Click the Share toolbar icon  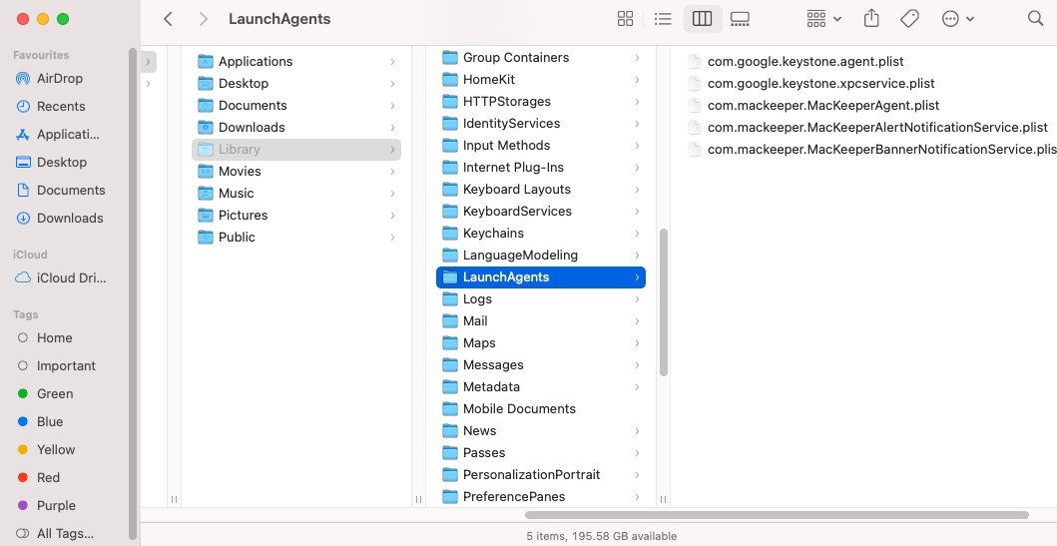click(871, 18)
